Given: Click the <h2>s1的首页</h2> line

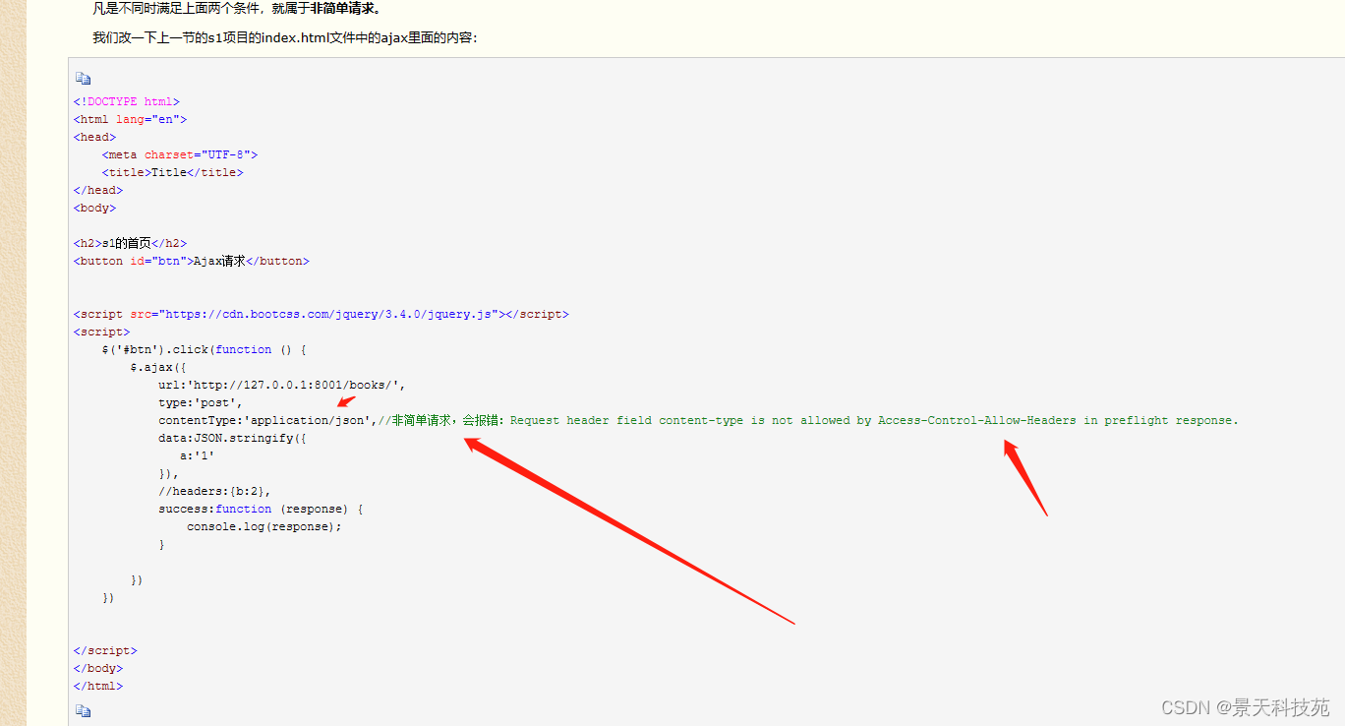Looking at the screenshot, I should 130,243.
